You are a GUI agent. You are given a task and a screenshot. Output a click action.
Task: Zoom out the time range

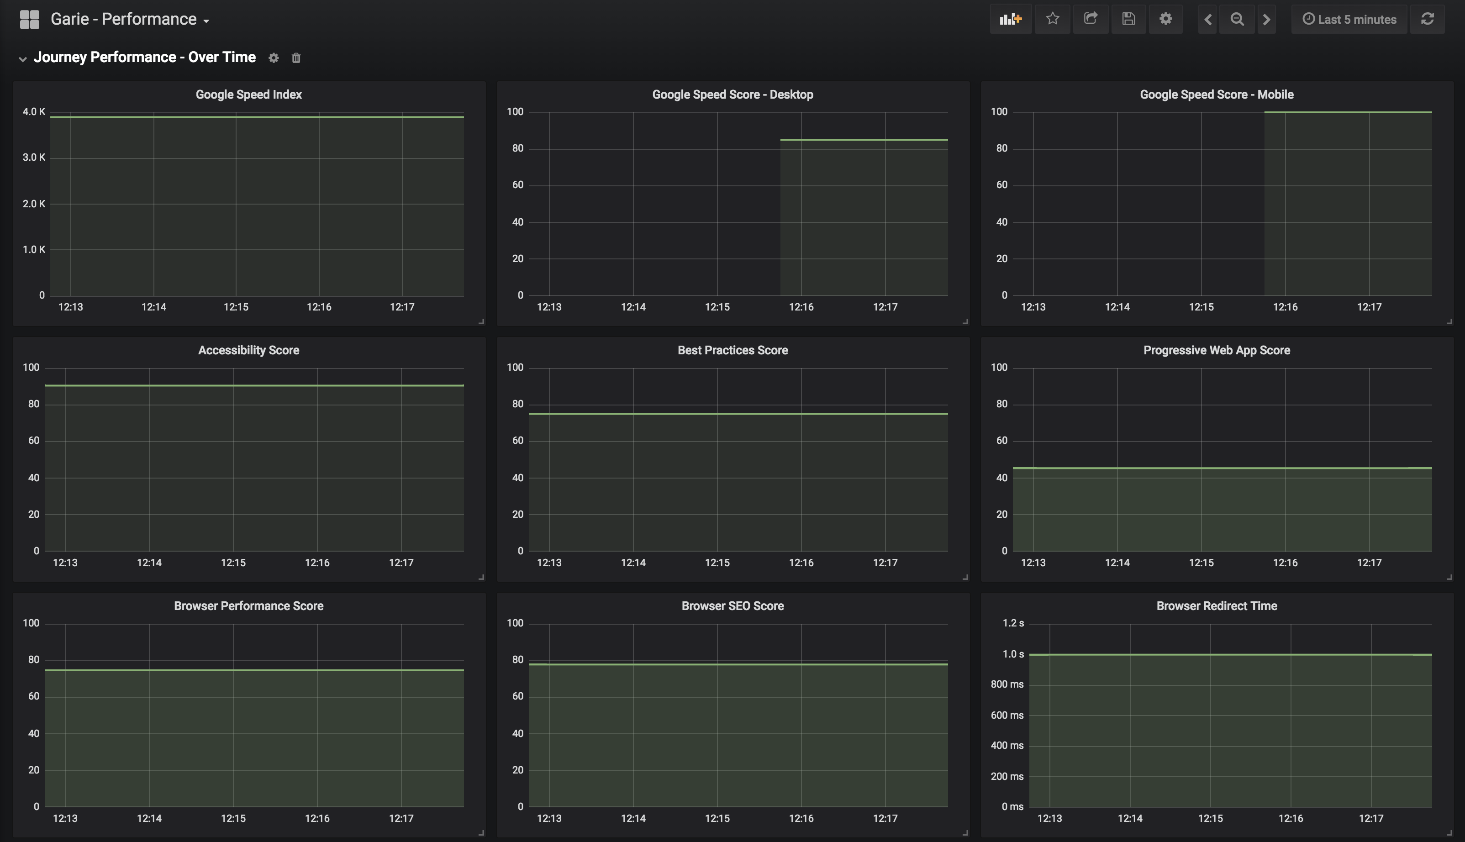[x=1237, y=20]
